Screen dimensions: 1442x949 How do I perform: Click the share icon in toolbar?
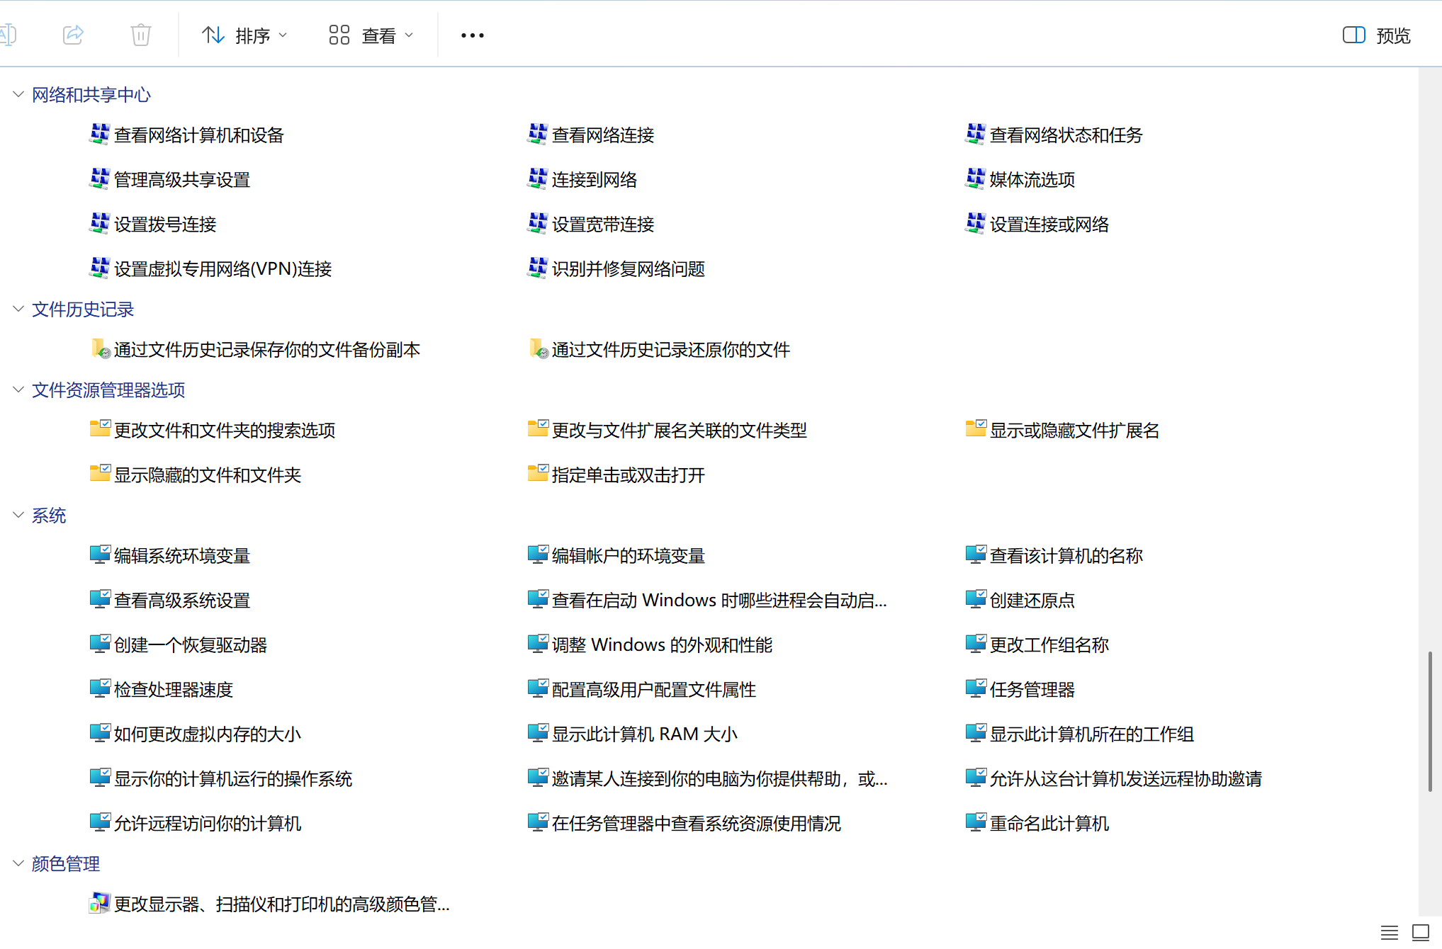73,35
